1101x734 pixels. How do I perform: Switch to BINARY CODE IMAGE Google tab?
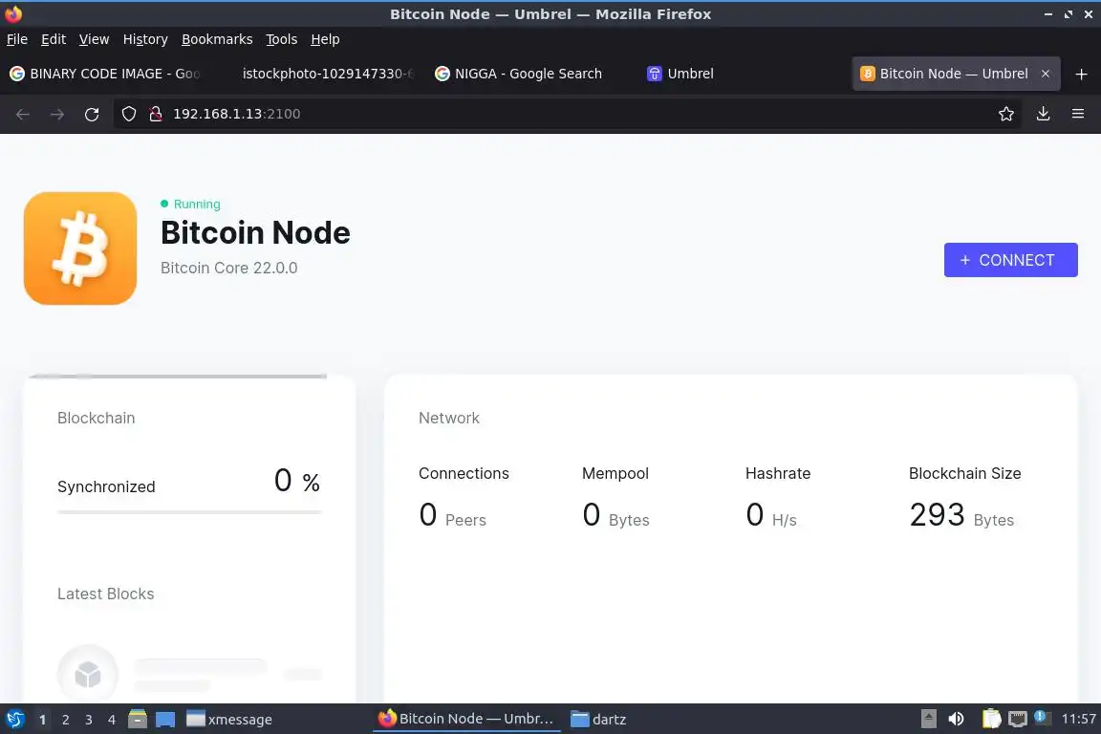pyautogui.click(x=105, y=74)
